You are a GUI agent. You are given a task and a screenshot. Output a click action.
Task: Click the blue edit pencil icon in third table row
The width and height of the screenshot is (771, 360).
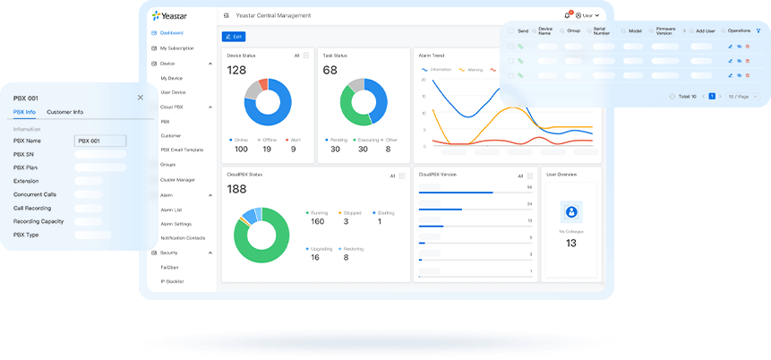tap(730, 75)
